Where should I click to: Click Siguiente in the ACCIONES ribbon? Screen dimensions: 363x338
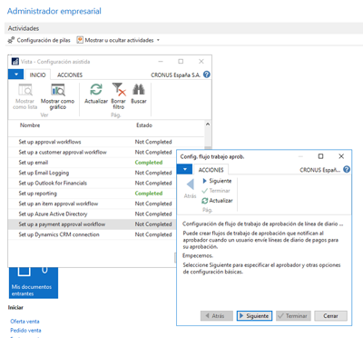click(217, 181)
